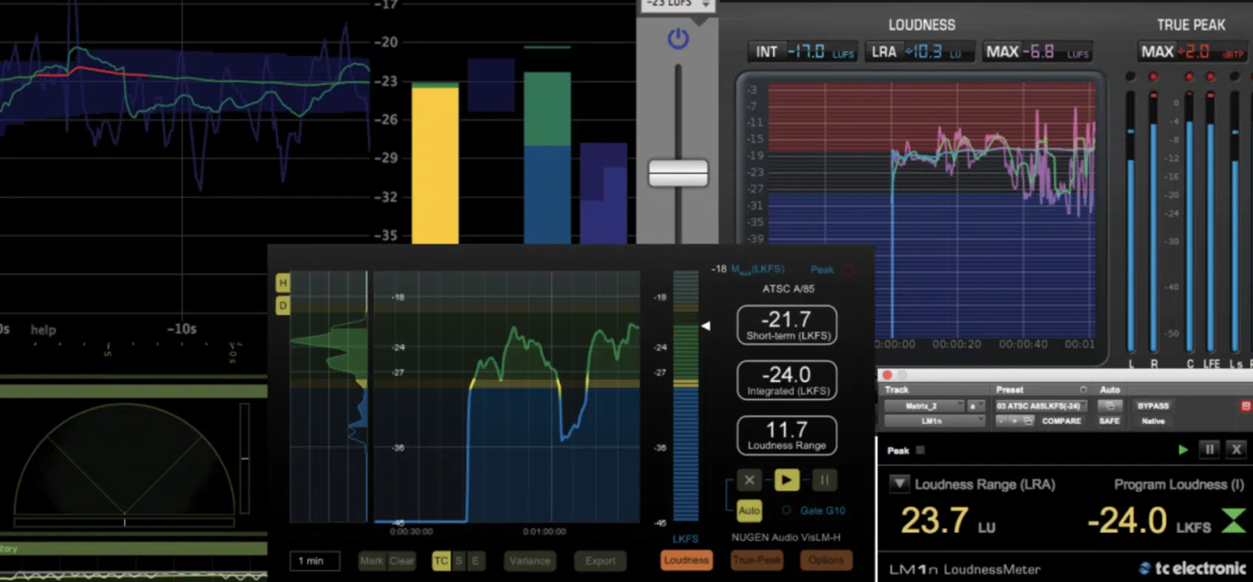Click the white arrow marker beside the LKFS meter
The width and height of the screenshot is (1253, 582).
(x=706, y=325)
